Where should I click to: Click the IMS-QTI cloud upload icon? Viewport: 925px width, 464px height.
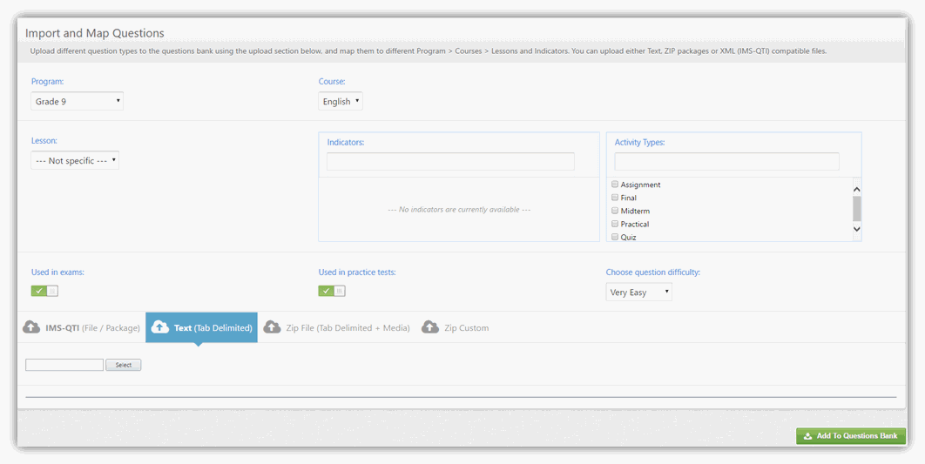(x=31, y=327)
